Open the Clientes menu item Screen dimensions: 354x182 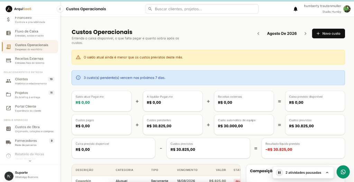(x=30, y=81)
